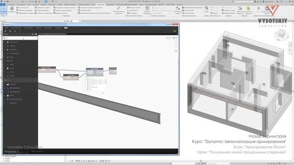Image resolution: width=294 pixels, height=165 pixels.
Task: Switch to the Архитектура ribbon tab
Action: coord(11,5)
